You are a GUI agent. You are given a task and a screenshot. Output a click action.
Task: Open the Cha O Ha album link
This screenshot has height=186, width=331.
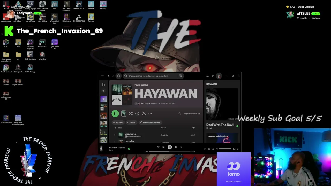[164, 135]
